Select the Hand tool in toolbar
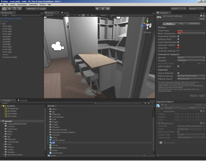206x161 pixels. (x=4, y=9)
